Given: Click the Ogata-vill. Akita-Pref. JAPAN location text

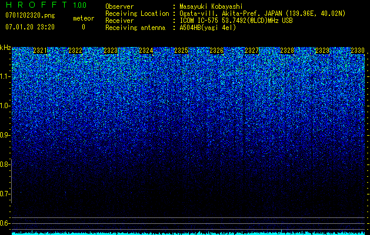Looking at the screenshot, I should (262, 14).
